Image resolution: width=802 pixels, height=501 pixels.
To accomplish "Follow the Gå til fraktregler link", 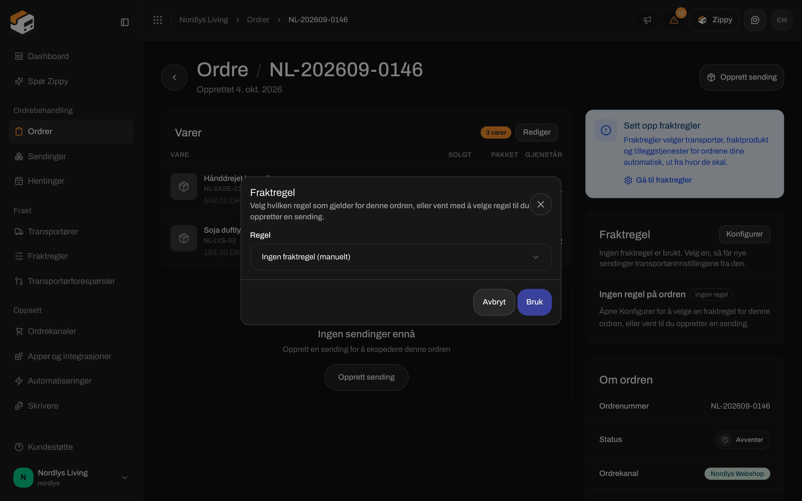I will [658, 180].
